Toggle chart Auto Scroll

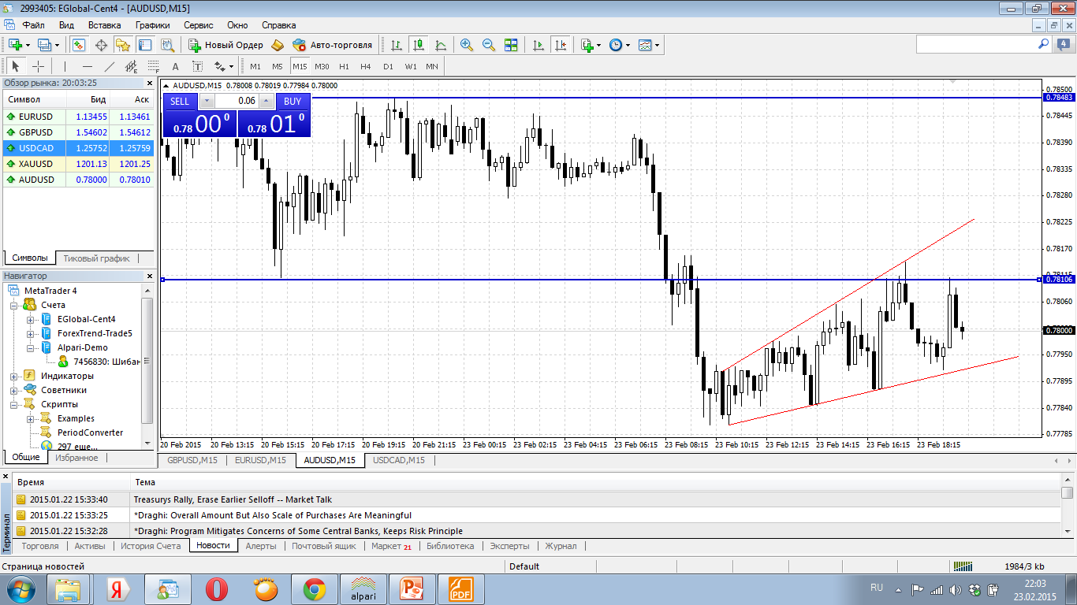(x=538, y=45)
